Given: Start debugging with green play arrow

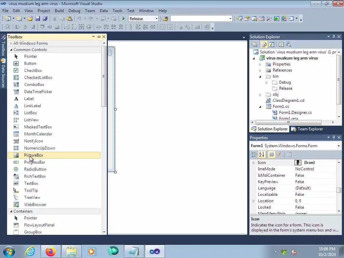Looking at the screenshot, I should (x=124, y=19).
